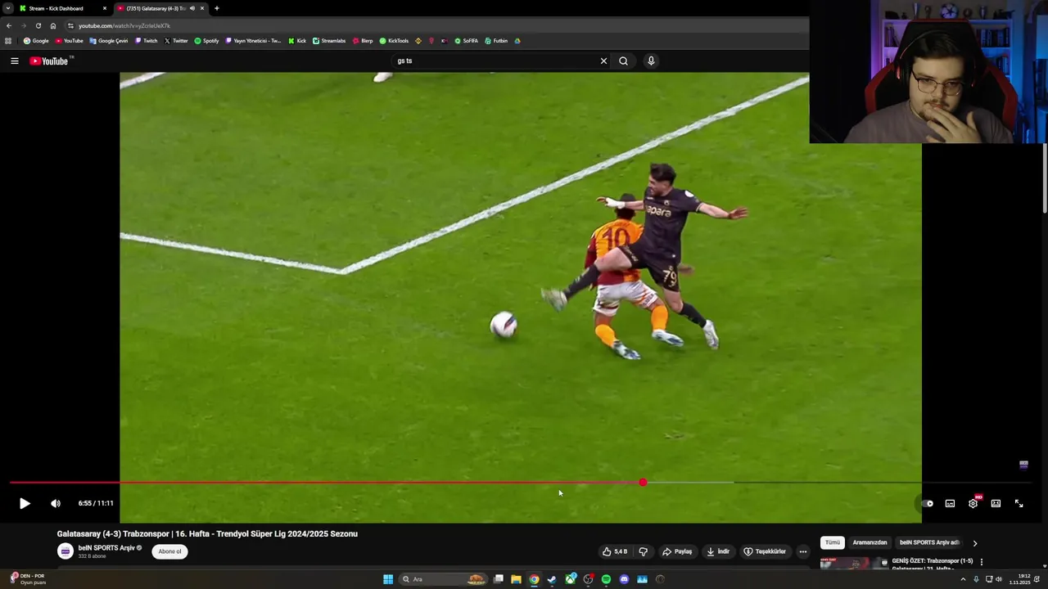The width and height of the screenshot is (1048, 589).
Task: Click the youtube.com address bar
Action: point(434,25)
